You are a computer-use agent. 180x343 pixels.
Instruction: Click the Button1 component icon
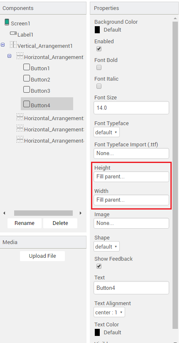click(x=27, y=67)
